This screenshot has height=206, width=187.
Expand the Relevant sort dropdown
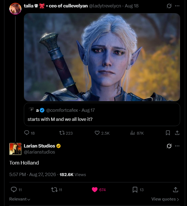point(20,199)
